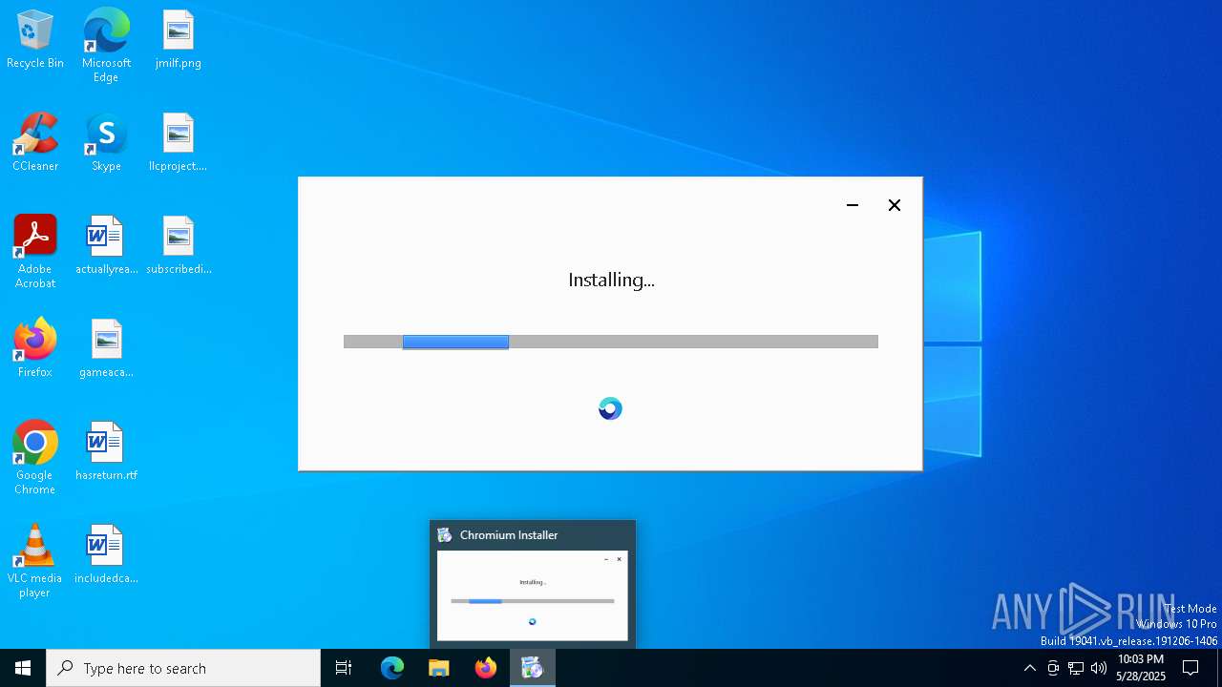1222x687 pixels.
Task: Select the hasreturn.rtf document icon
Action: point(106,452)
